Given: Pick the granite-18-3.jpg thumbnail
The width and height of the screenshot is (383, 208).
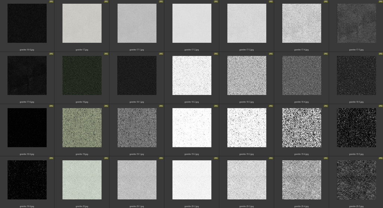Looking at the screenshot, I should pos(246,76).
